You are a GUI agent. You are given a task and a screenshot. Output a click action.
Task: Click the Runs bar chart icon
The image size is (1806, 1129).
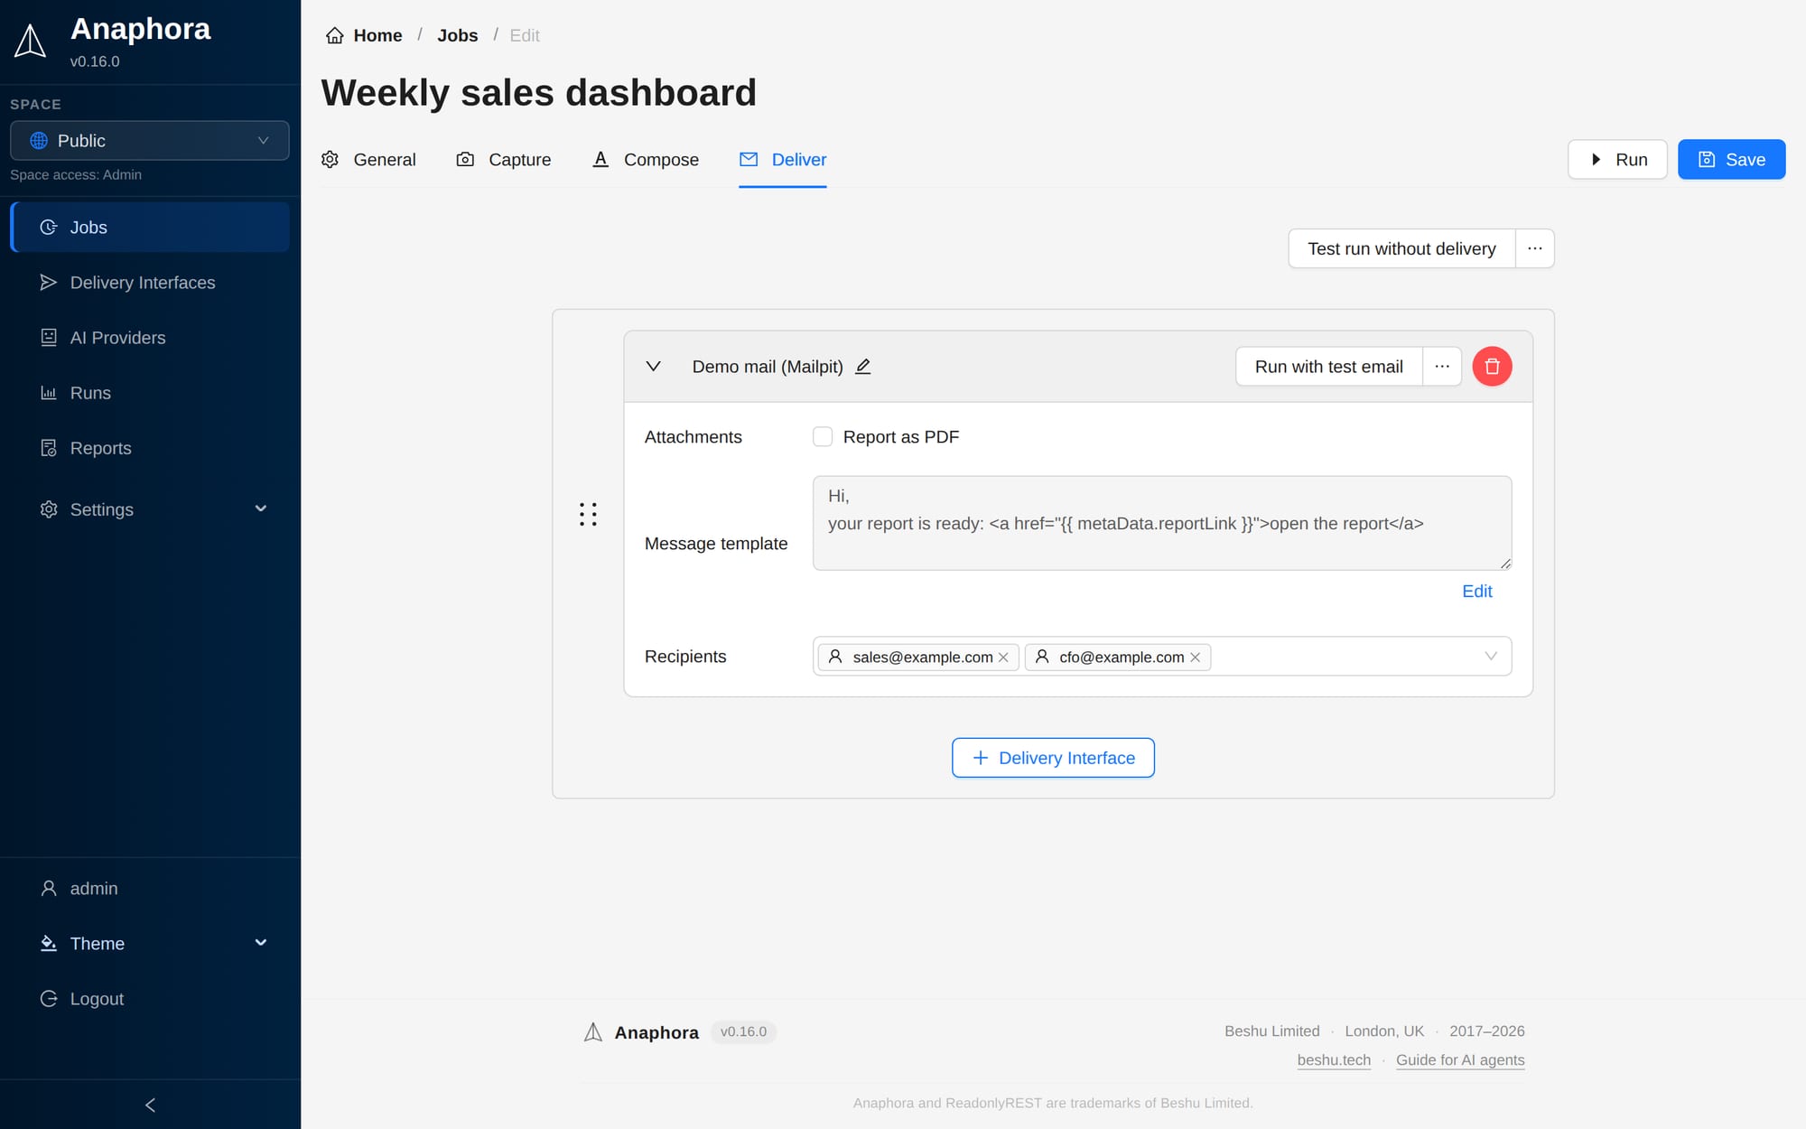(x=49, y=393)
